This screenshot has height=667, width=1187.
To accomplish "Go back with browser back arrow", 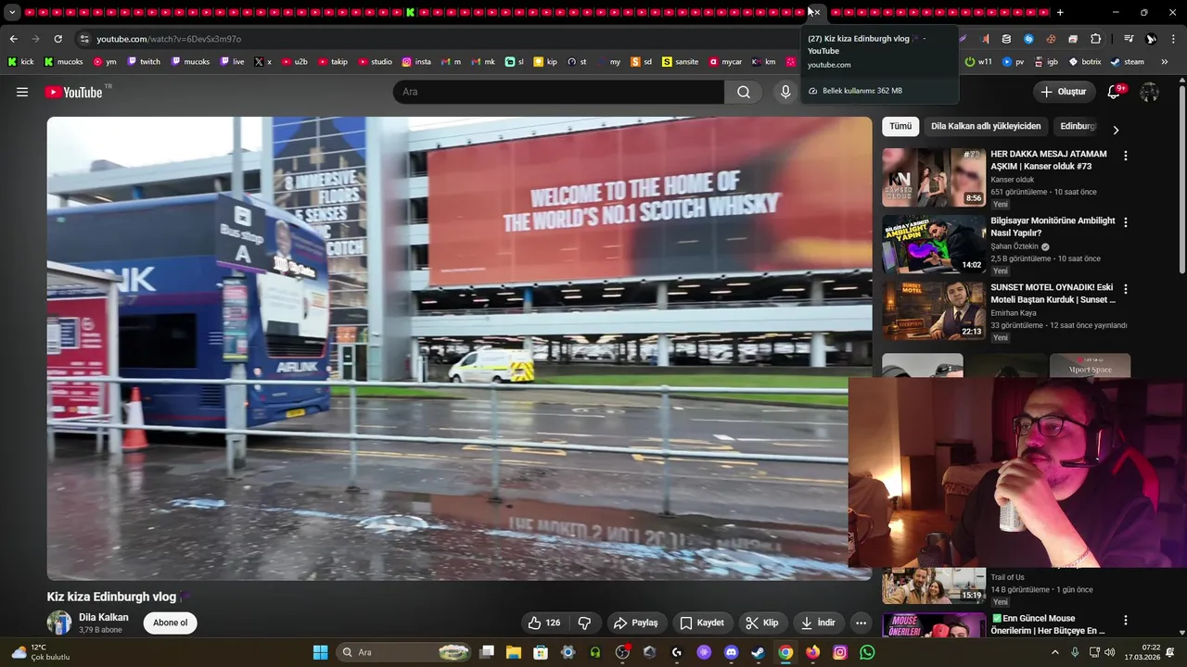I will click(x=13, y=39).
